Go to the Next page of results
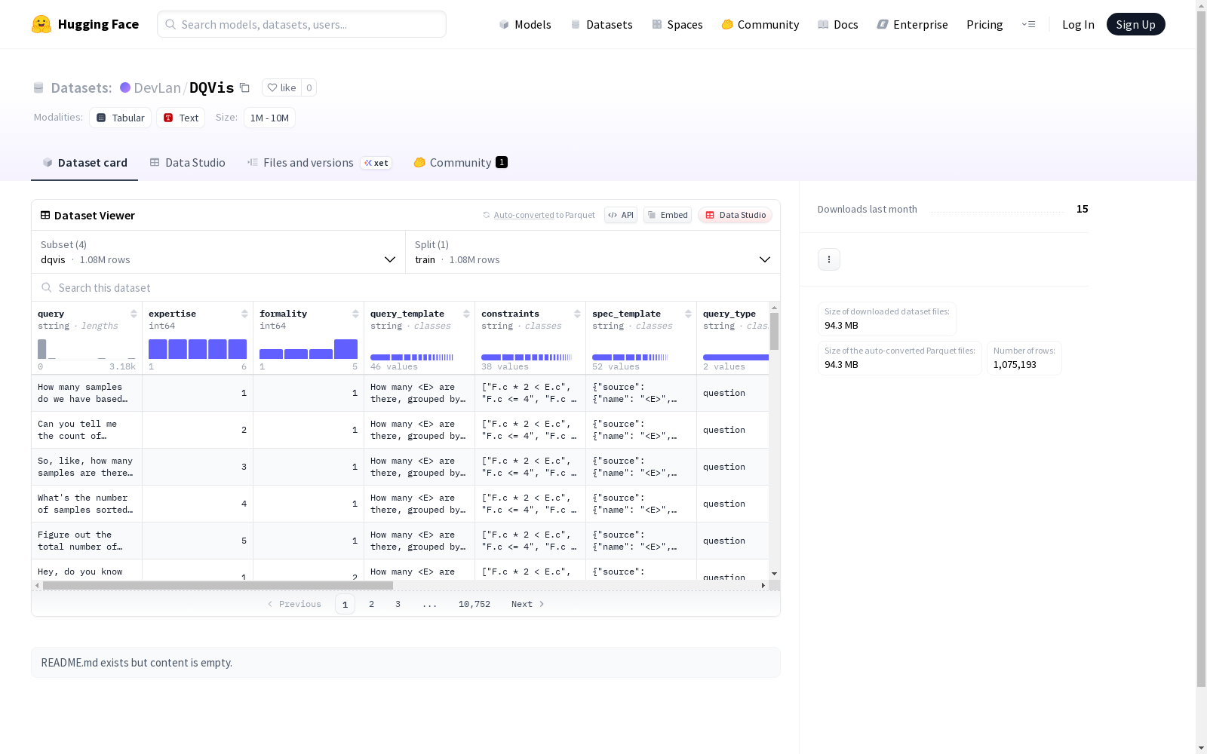 point(527,604)
